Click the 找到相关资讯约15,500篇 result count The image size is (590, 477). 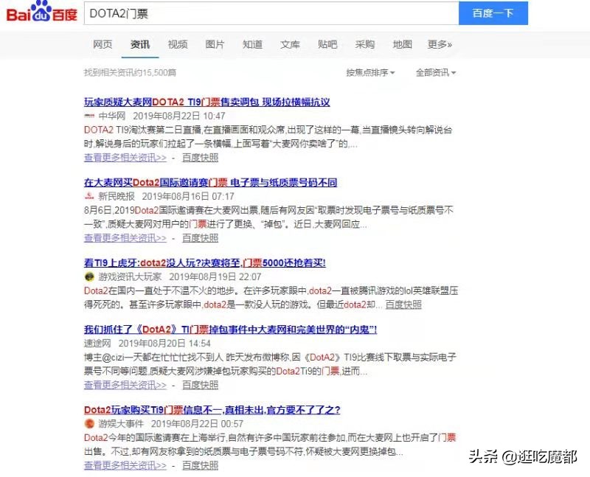pos(130,72)
